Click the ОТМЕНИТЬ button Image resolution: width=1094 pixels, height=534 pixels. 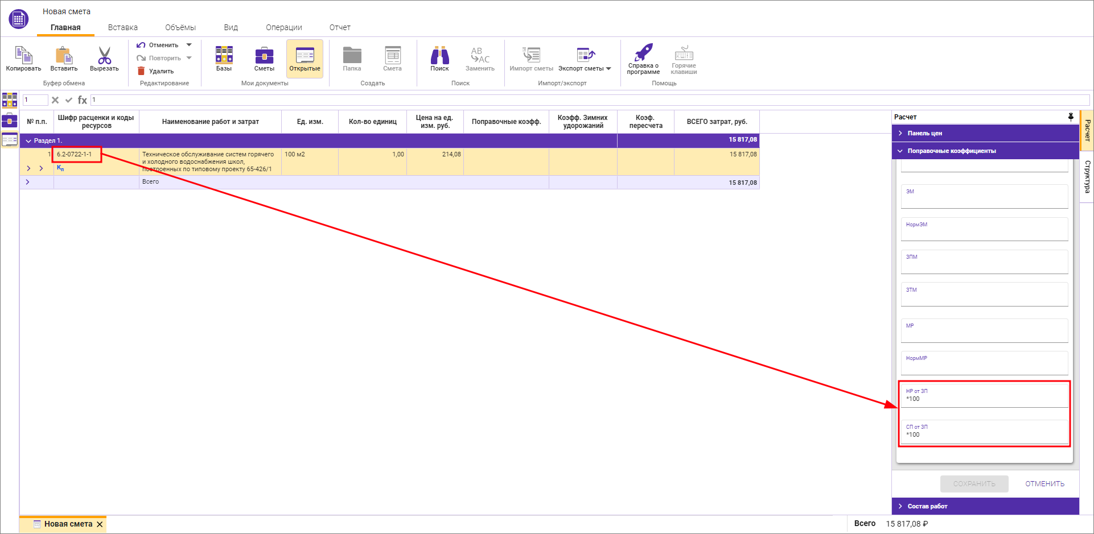1044,484
